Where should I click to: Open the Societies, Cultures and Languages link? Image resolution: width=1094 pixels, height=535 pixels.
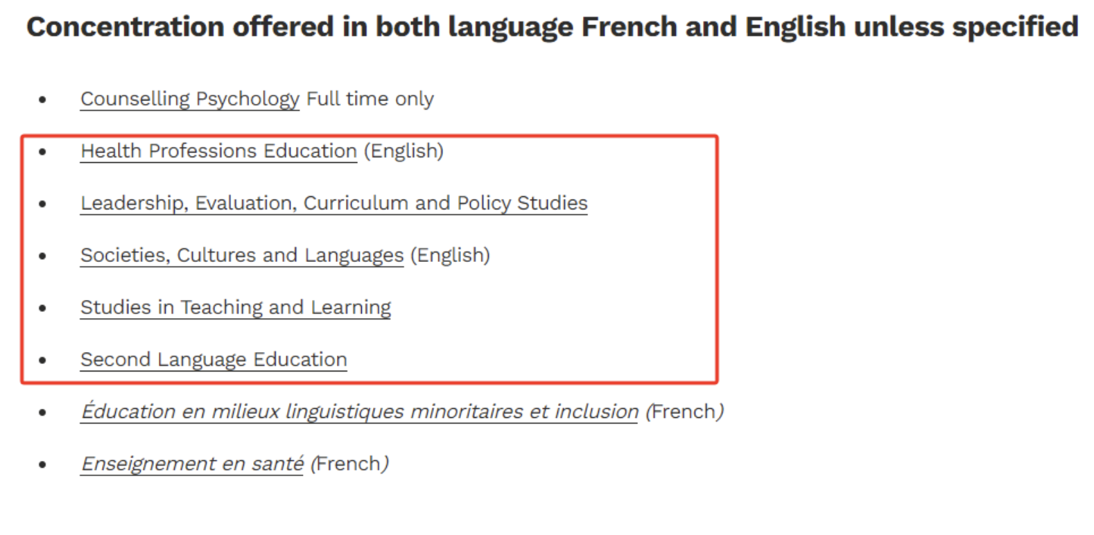pos(241,255)
